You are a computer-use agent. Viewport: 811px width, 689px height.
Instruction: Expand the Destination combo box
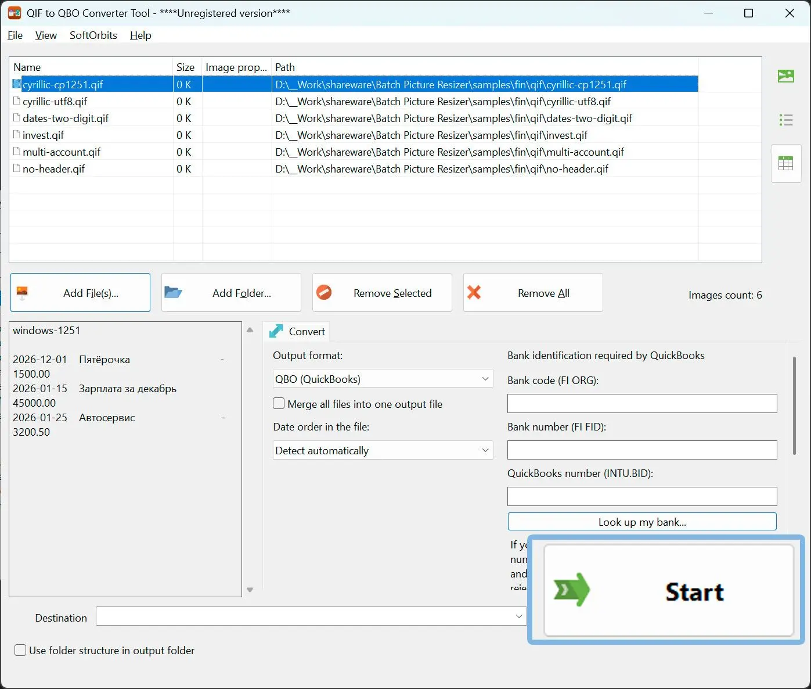(x=519, y=616)
